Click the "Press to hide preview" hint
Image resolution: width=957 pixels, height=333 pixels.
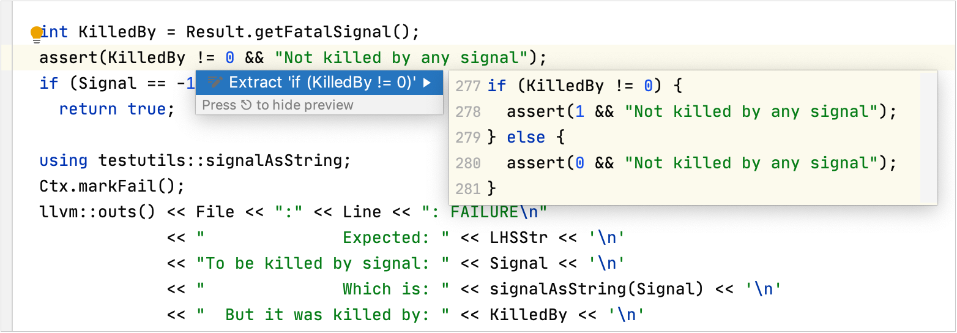tap(278, 105)
